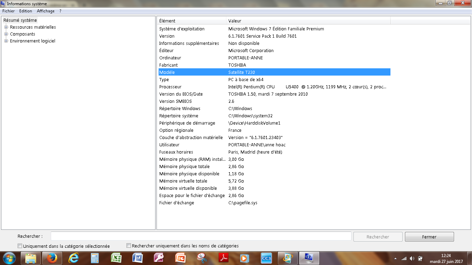Enable search only in selected category
Viewport: 472px width, 265px height.
click(20, 246)
